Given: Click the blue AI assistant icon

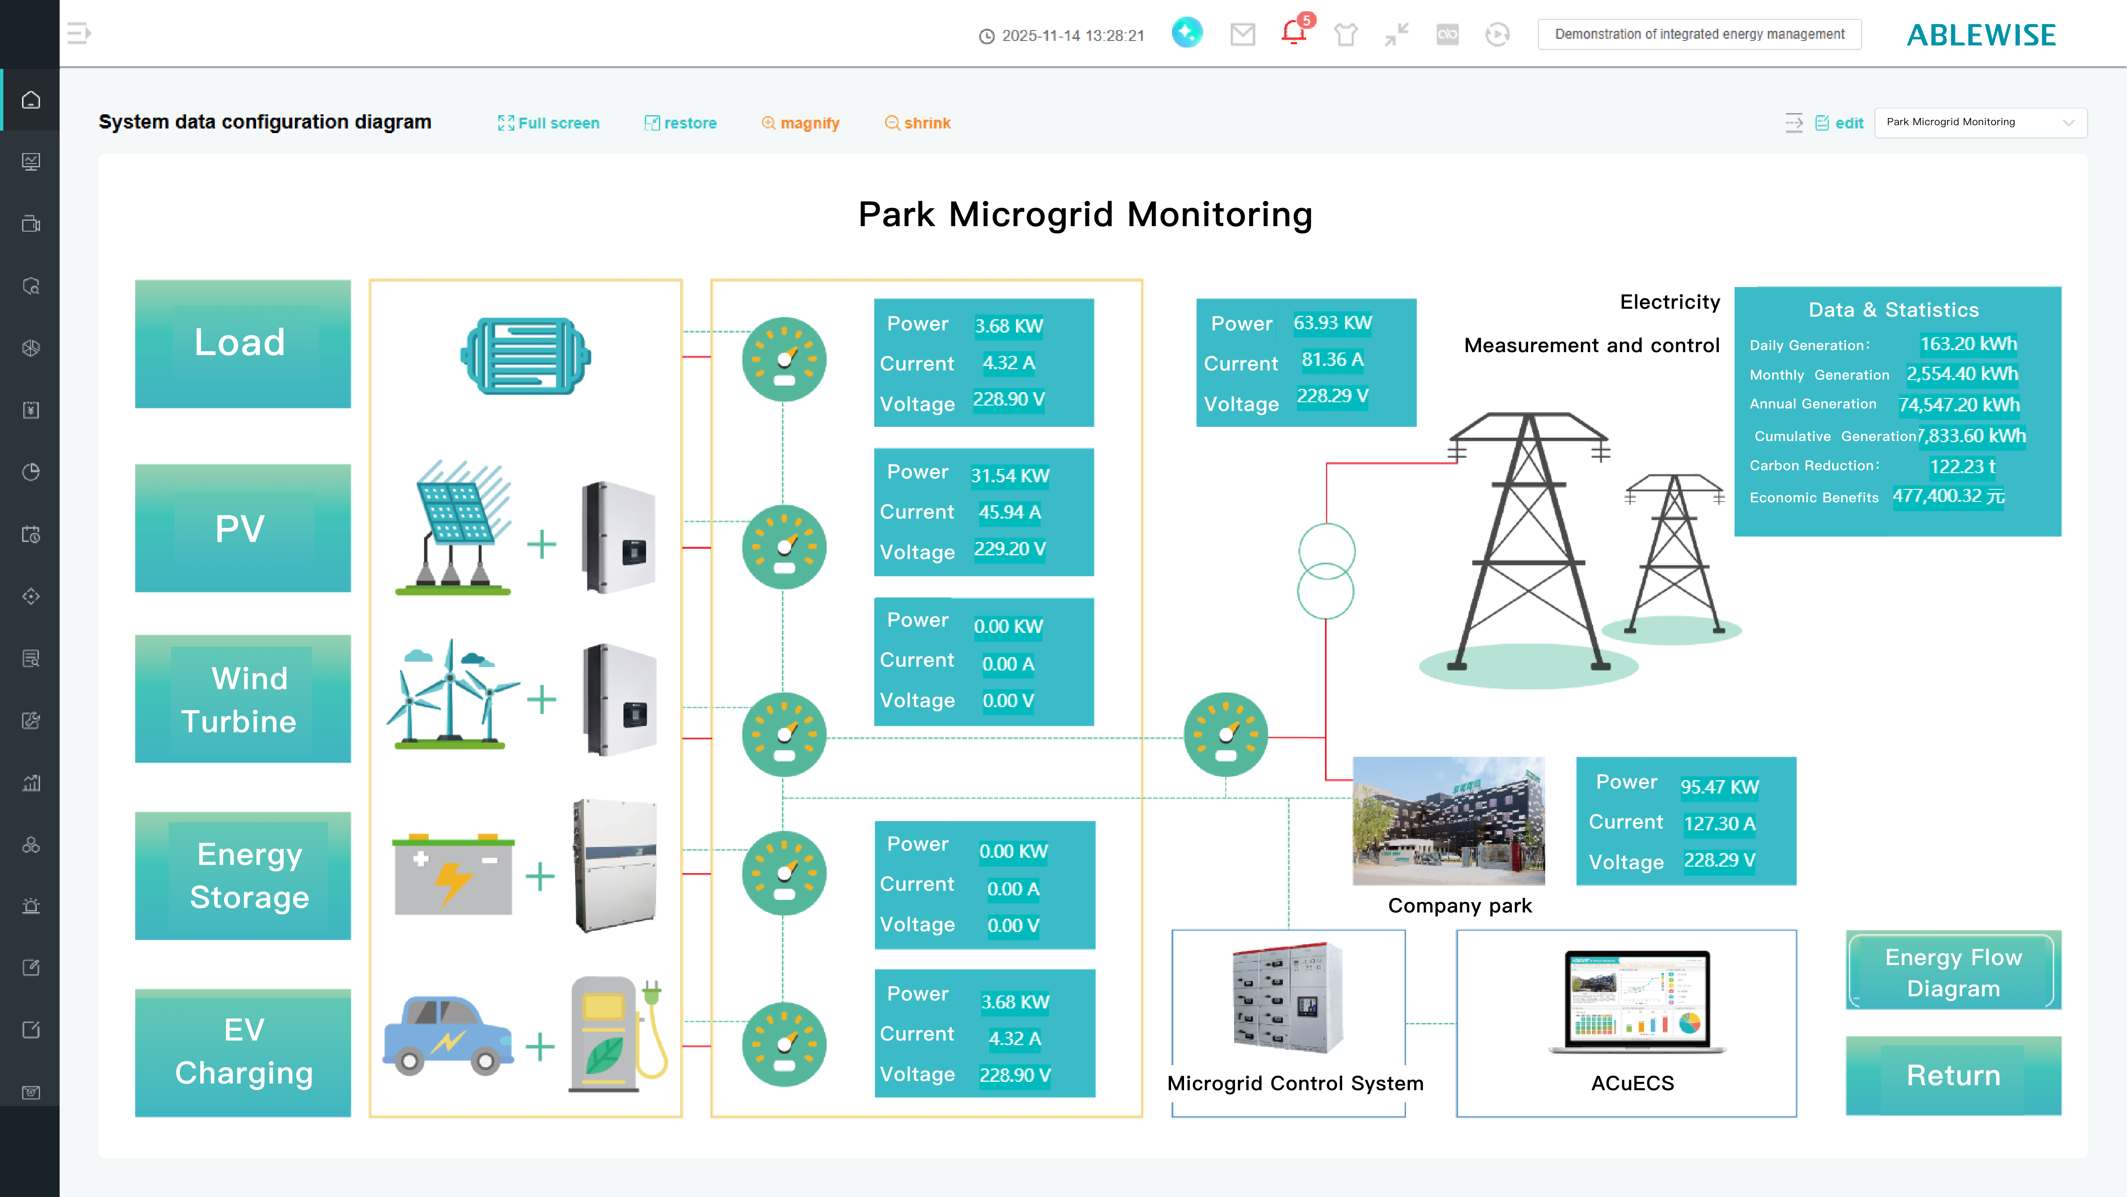Looking at the screenshot, I should point(1187,33).
